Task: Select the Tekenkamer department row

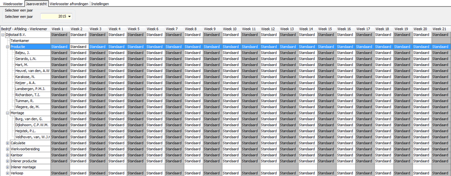Action: 20,40
